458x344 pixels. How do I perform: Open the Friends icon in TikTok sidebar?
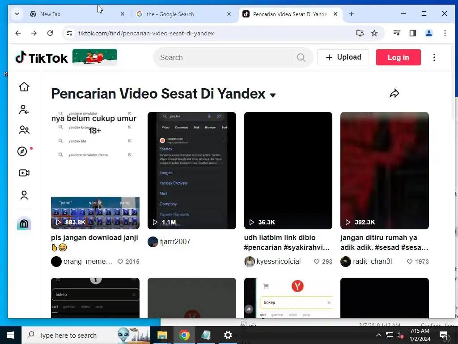[x=24, y=130]
